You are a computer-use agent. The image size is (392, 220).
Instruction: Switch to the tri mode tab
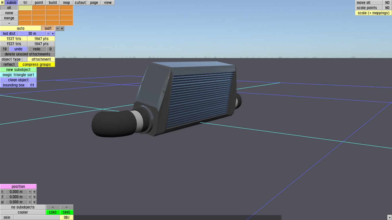coord(25,3)
